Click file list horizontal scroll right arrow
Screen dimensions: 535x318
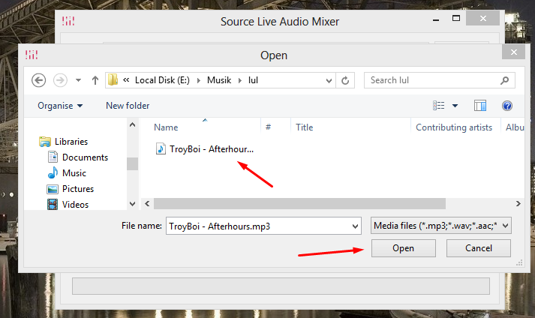[518, 204]
